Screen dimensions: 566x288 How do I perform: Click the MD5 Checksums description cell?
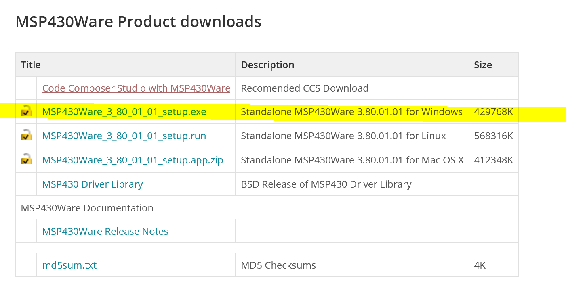coord(278,265)
